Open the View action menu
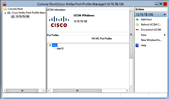Image resolution: width=169 pixels, height=99 pixels. (x=144, y=35)
